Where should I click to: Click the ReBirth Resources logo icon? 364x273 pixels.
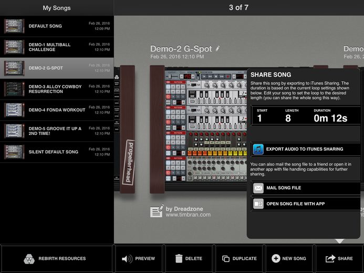coord(29,259)
